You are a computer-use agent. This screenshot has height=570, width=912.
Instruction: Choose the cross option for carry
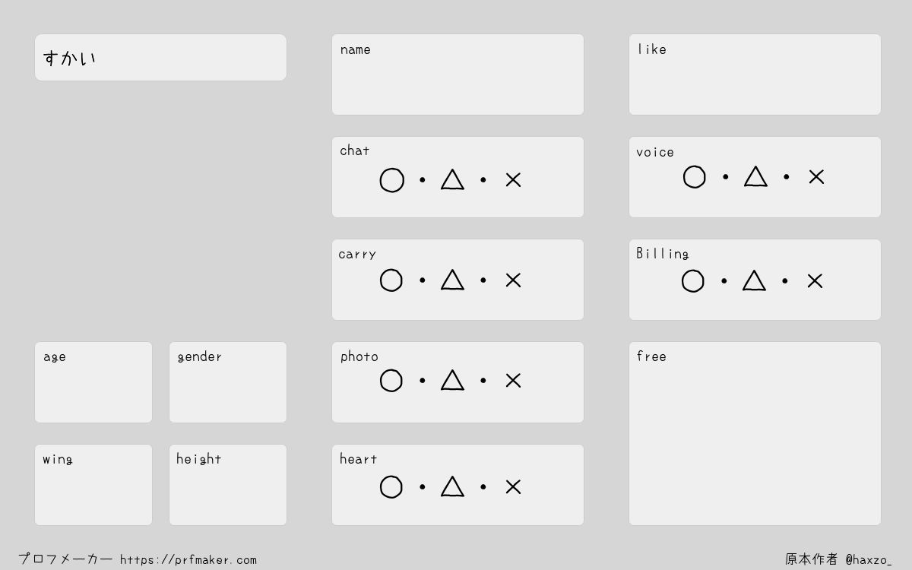pyautogui.click(x=513, y=280)
